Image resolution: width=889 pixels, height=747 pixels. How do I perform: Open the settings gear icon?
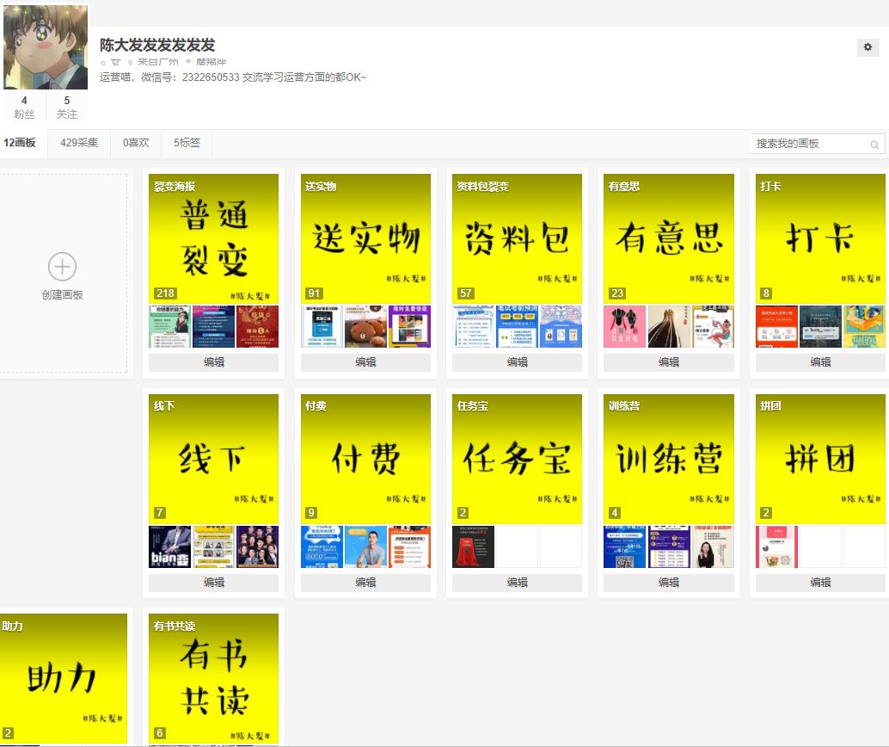(868, 47)
